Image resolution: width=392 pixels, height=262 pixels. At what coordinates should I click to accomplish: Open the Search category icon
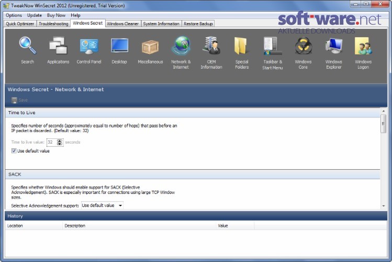point(28,46)
